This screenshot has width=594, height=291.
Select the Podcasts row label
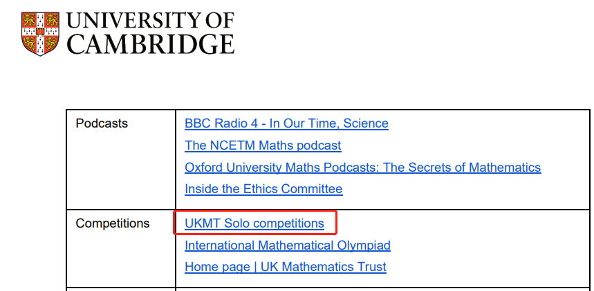(x=102, y=123)
